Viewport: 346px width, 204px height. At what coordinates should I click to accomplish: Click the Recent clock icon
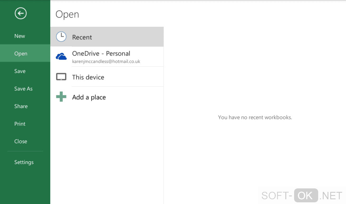(x=61, y=37)
